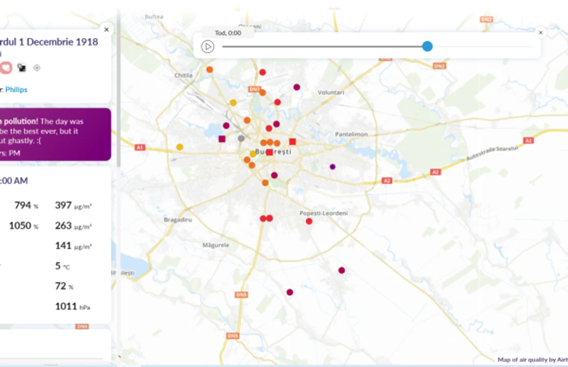
Task: Select the dark purple marker south of Pantelimon
Action: (x=332, y=167)
